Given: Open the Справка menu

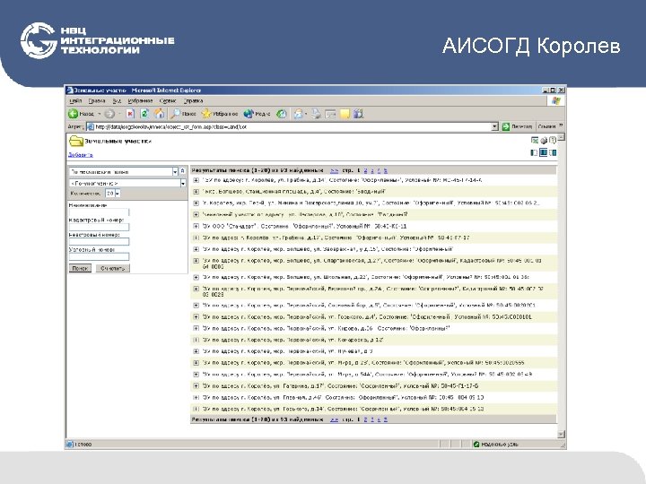Looking at the screenshot, I should [193, 100].
